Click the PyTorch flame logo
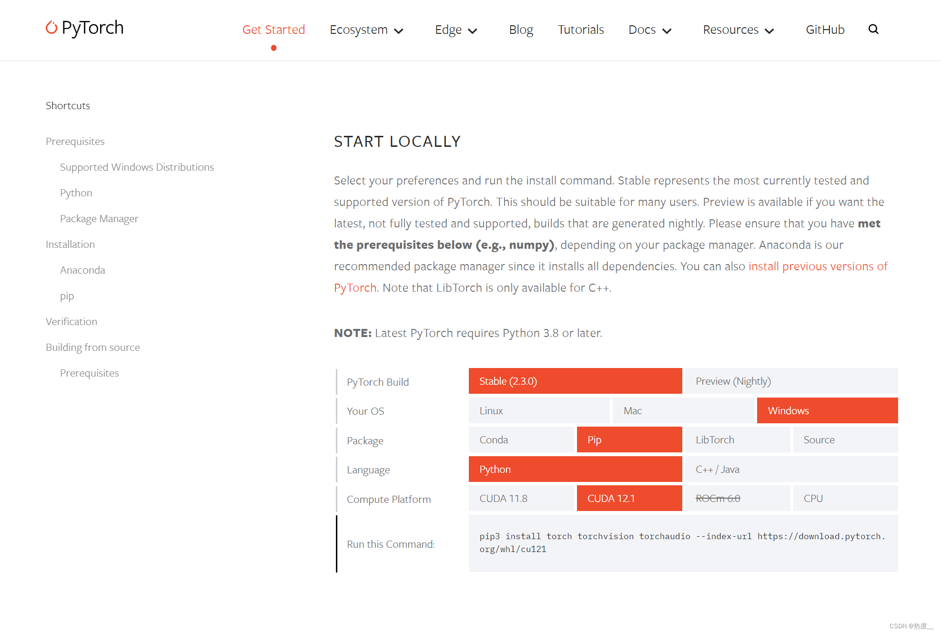This screenshot has height=634, width=941. pyautogui.click(x=51, y=28)
